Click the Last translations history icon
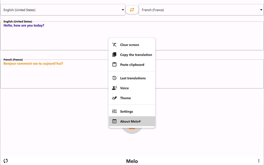264x165 pixels. [114, 78]
